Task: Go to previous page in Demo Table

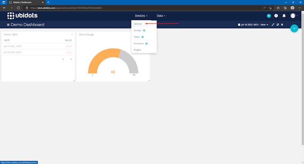Action: tap(63, 59)
